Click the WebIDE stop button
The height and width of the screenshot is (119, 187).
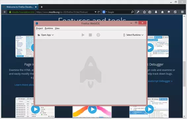click(x=90, y=35)
